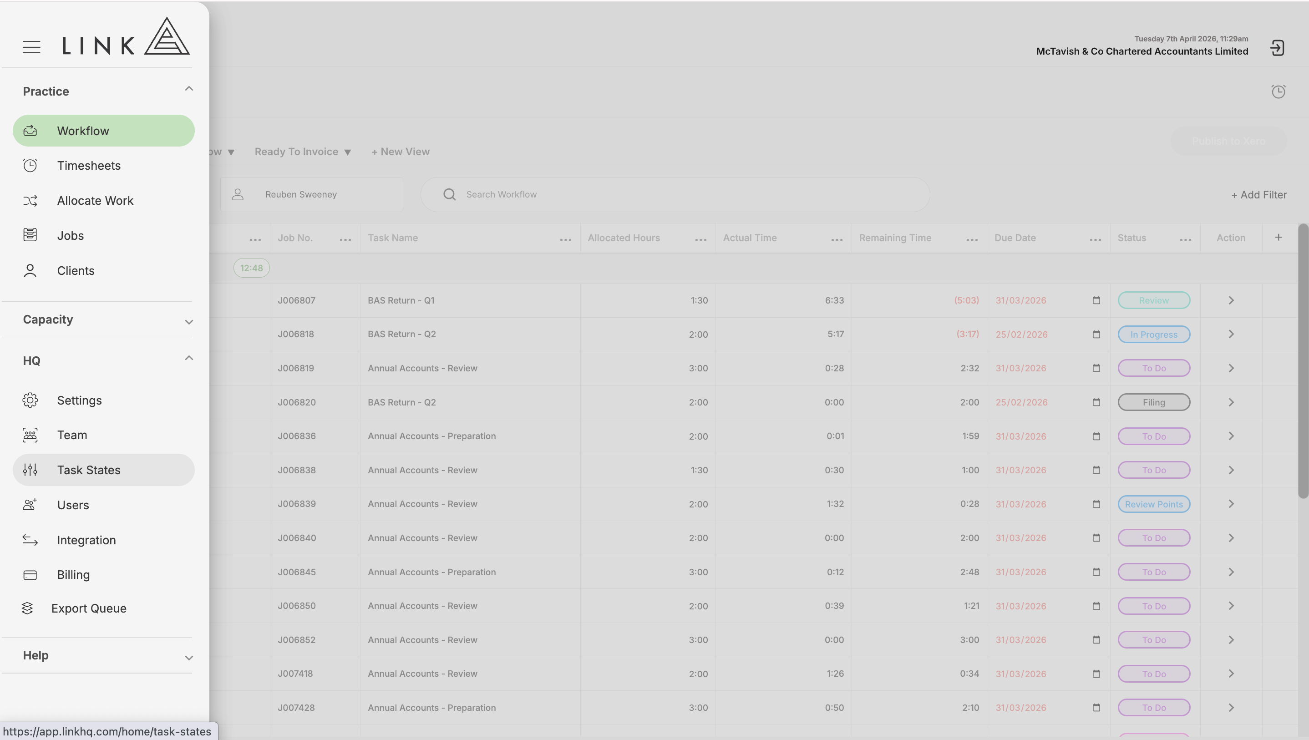This screenshot has width=1309, height=740.
Task: Collapse the Practice section
Action: click(188, 89)
